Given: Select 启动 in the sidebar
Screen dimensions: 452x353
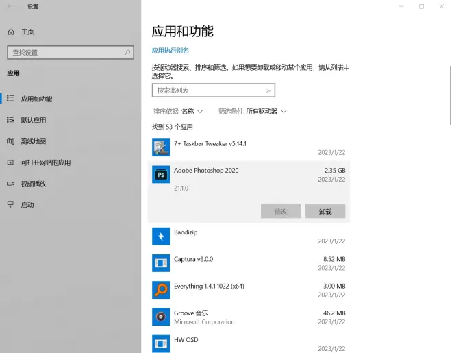Looking at the screenshot, I should [x=71, y=205].
